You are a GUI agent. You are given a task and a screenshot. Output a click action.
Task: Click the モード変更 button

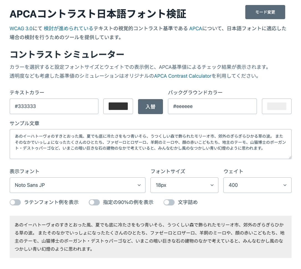point(265,12)
